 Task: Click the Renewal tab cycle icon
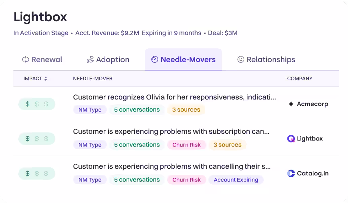coord(26,59)
